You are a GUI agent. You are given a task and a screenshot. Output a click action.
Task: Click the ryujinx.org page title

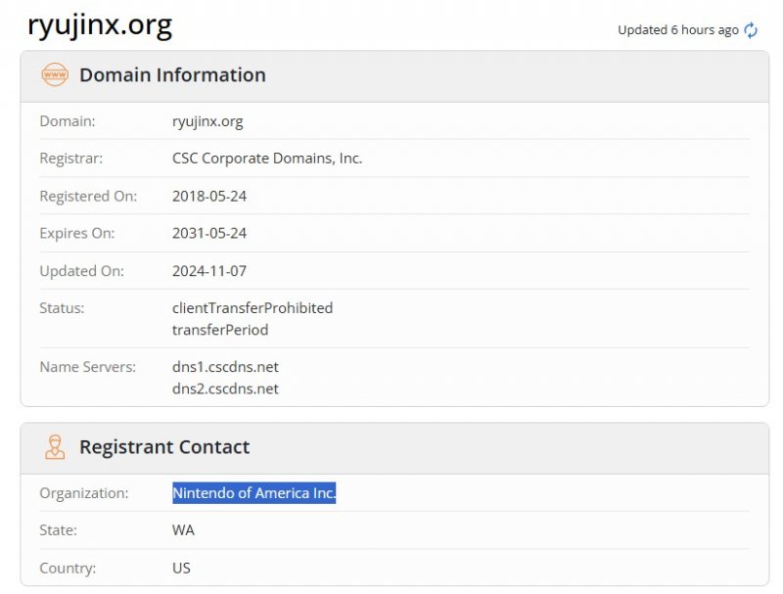coord(100,26)
